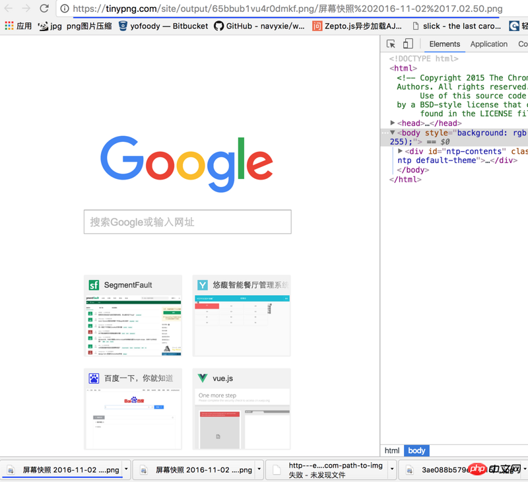The width and height of the screenshot is (528, 482).
Task: Open the slick - the last carousel bookmark
Action: tap(457, 26)
